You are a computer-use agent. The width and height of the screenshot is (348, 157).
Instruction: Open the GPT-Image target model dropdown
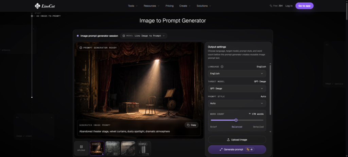(x=237, y=89)
